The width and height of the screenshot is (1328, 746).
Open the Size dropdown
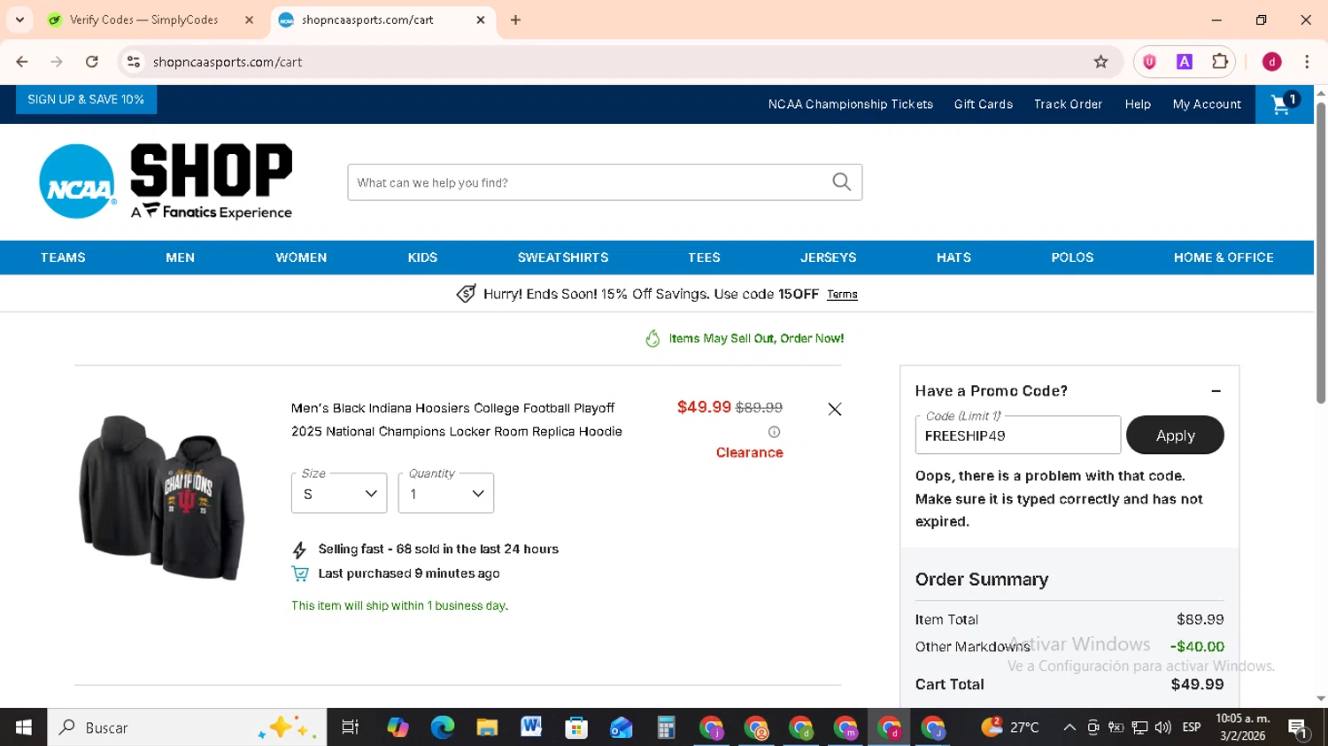339,493
